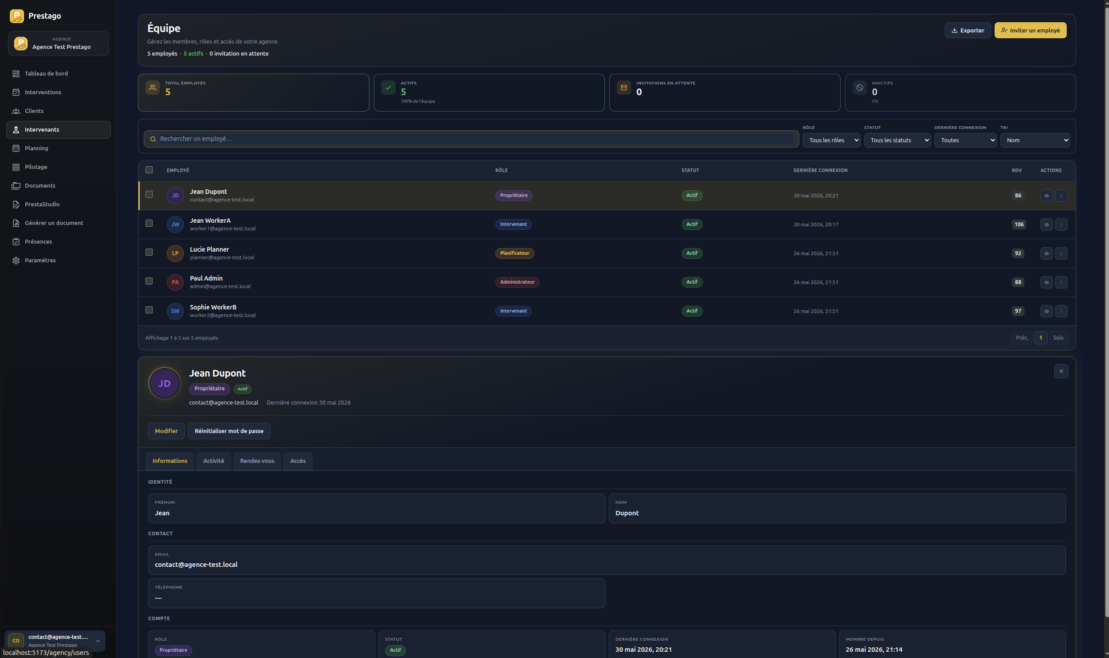Screen dimensions: 1109x658
Task: Click the Total employés people icon
Action: [153, 88]
